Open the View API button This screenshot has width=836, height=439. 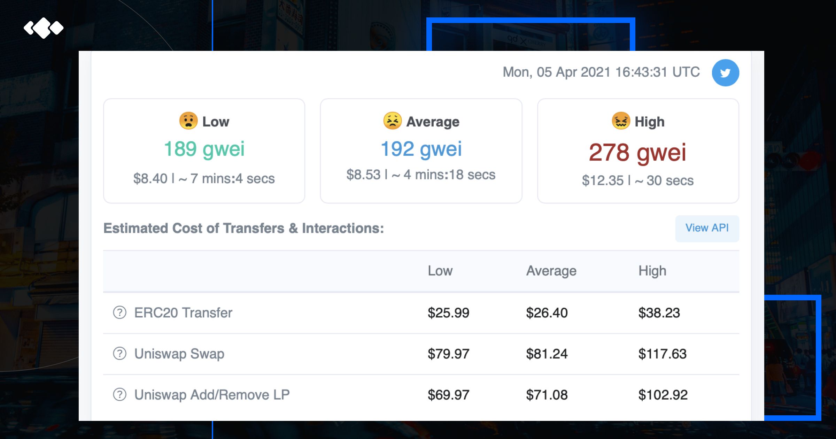tap(707, 228)
